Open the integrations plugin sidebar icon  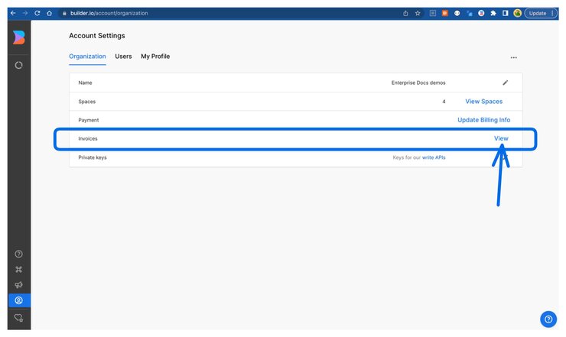pos(19,270)
